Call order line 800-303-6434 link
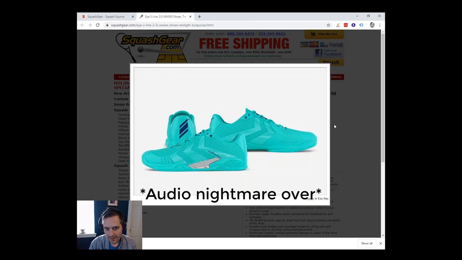 pyautogui.click(x=240, y=34)
